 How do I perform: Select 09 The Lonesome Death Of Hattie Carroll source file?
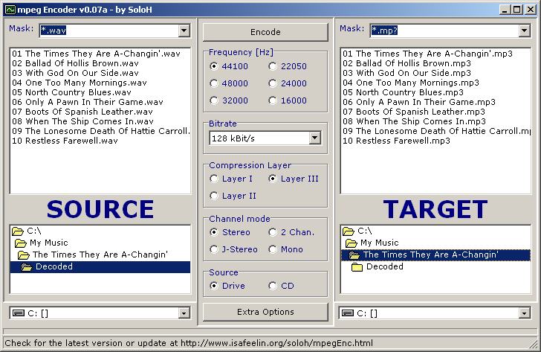point(101,131)
